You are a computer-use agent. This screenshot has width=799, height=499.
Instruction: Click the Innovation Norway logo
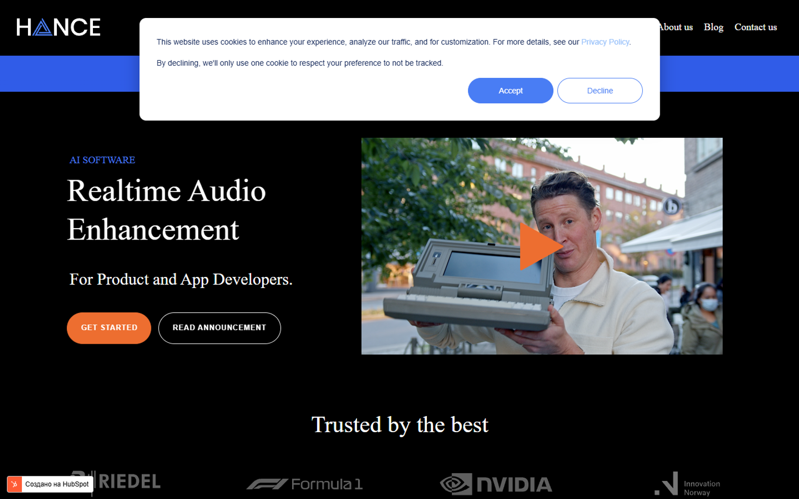click(687, 484)
